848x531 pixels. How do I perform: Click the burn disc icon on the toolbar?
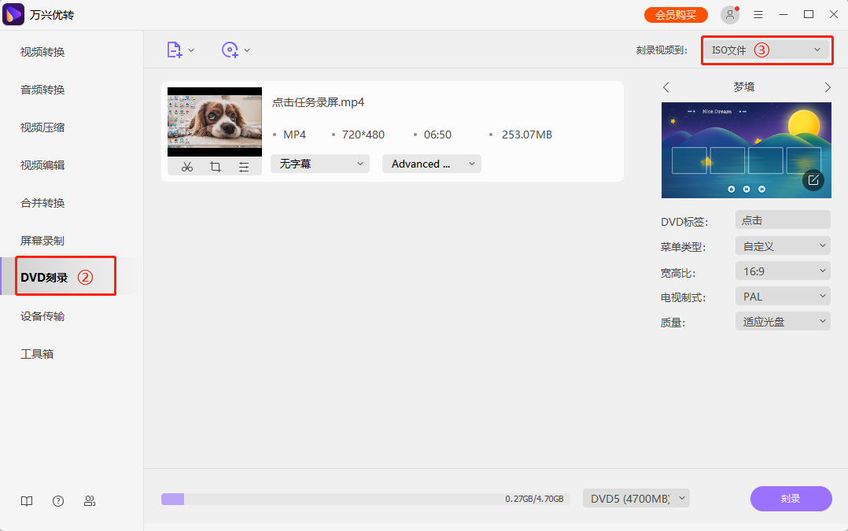click(x=230, y=49)
